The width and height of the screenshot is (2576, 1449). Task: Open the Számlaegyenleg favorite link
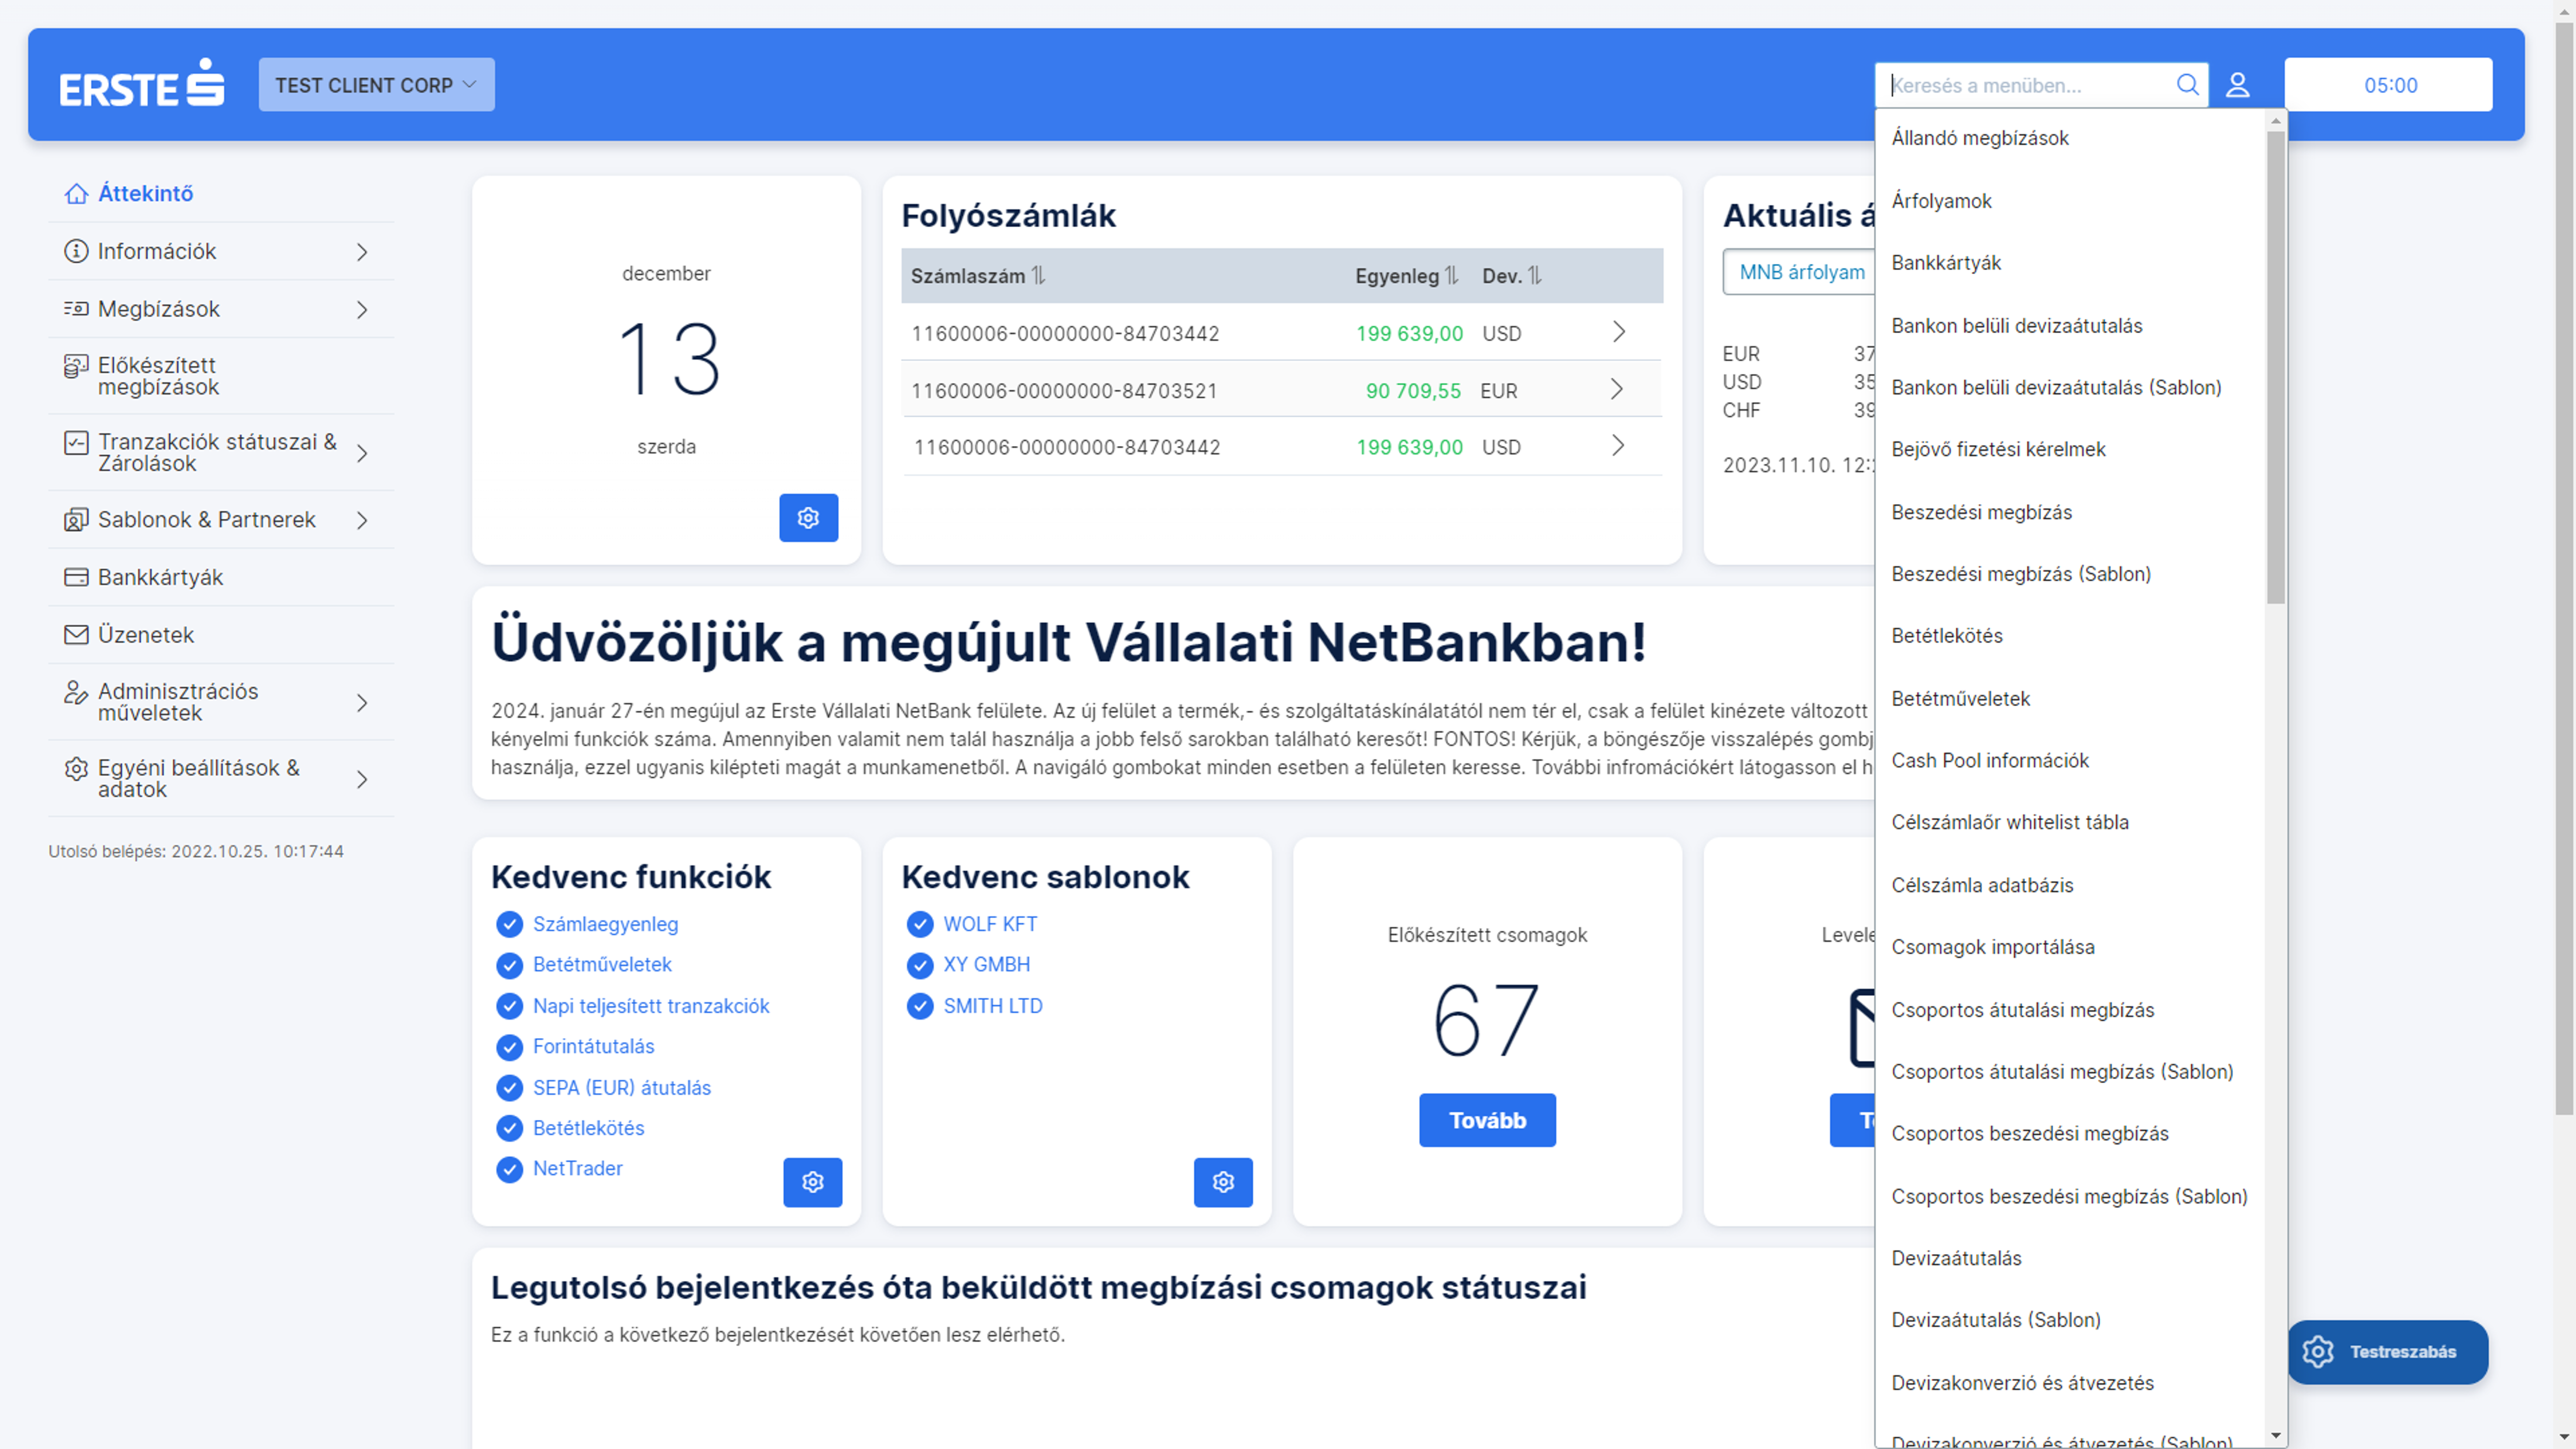point(605,924)
